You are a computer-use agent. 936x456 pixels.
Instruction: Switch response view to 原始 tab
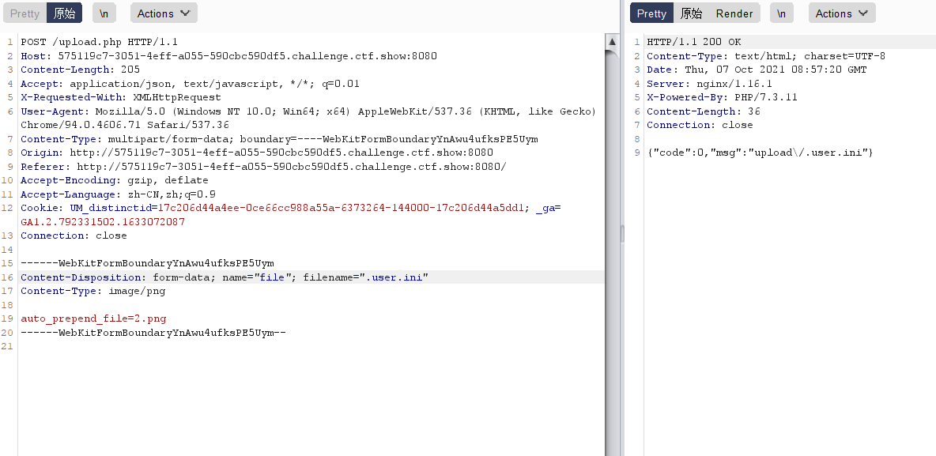[x=691, y=13]
